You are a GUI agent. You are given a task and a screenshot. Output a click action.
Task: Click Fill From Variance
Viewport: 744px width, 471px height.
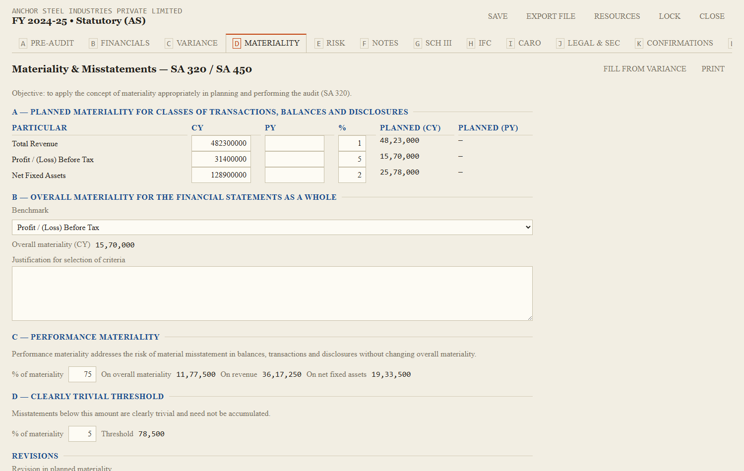coord(645,69)
